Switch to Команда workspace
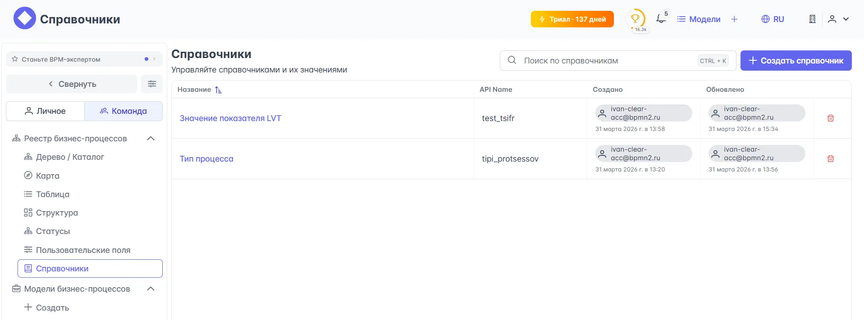Viewport: 864px width, 320px height. [123, 111]
